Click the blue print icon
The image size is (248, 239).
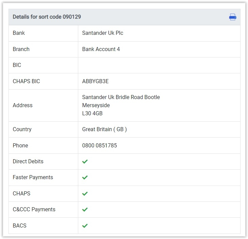click(x=232, y=17)
